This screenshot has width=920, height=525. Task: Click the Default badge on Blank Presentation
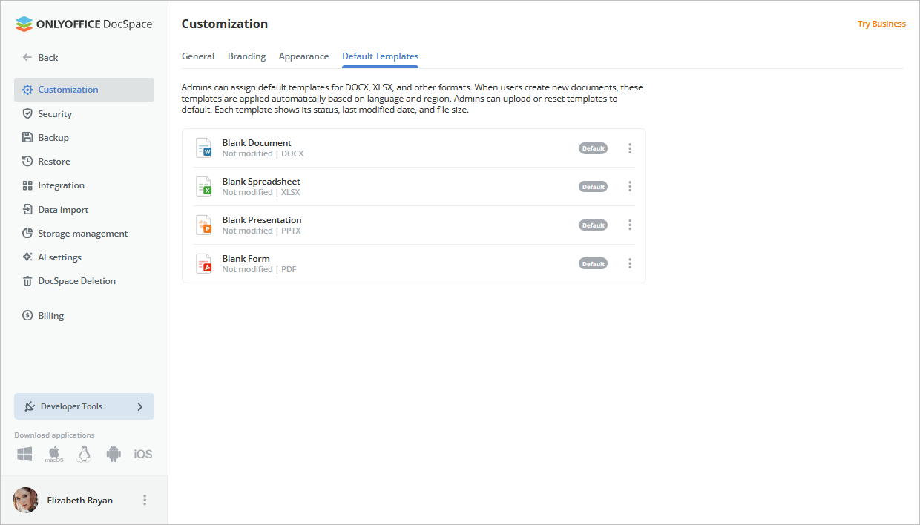click(x=593, y=225)
